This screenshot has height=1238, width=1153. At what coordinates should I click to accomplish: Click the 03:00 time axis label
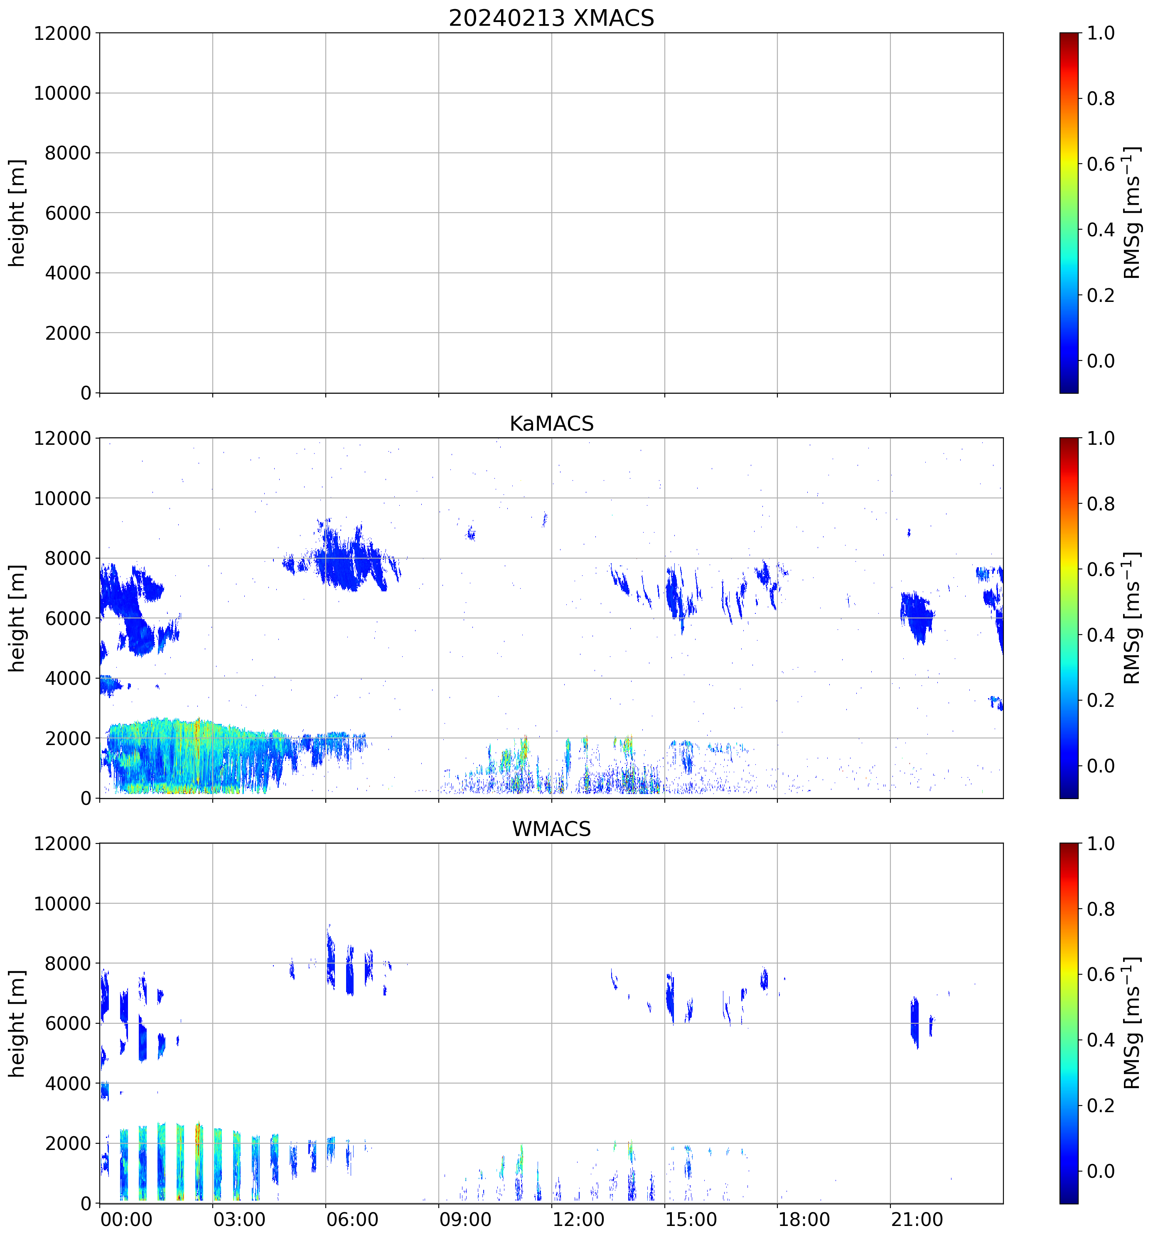[239, 1219]
